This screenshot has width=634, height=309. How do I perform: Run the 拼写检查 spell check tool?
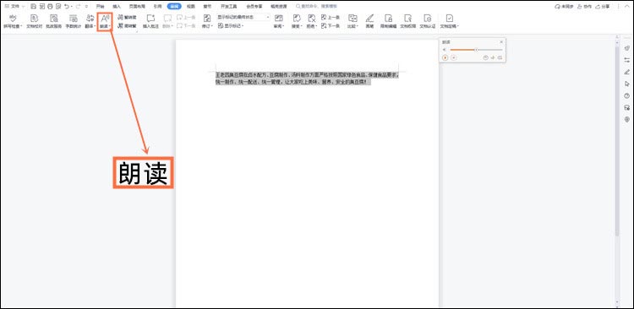pyautogui.click(x=13, y=21)
